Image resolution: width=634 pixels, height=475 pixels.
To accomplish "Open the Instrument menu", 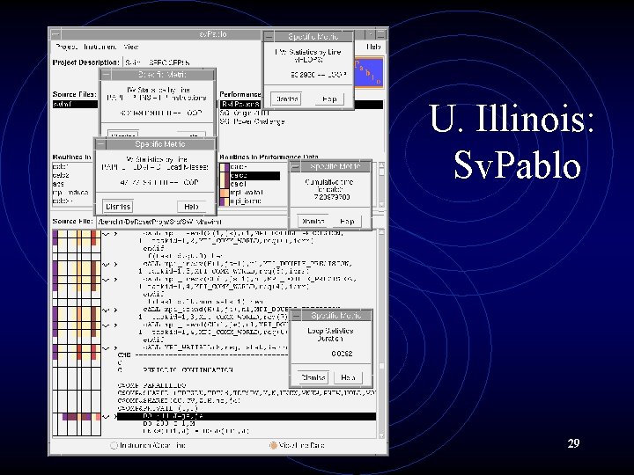I will (100, 47).
